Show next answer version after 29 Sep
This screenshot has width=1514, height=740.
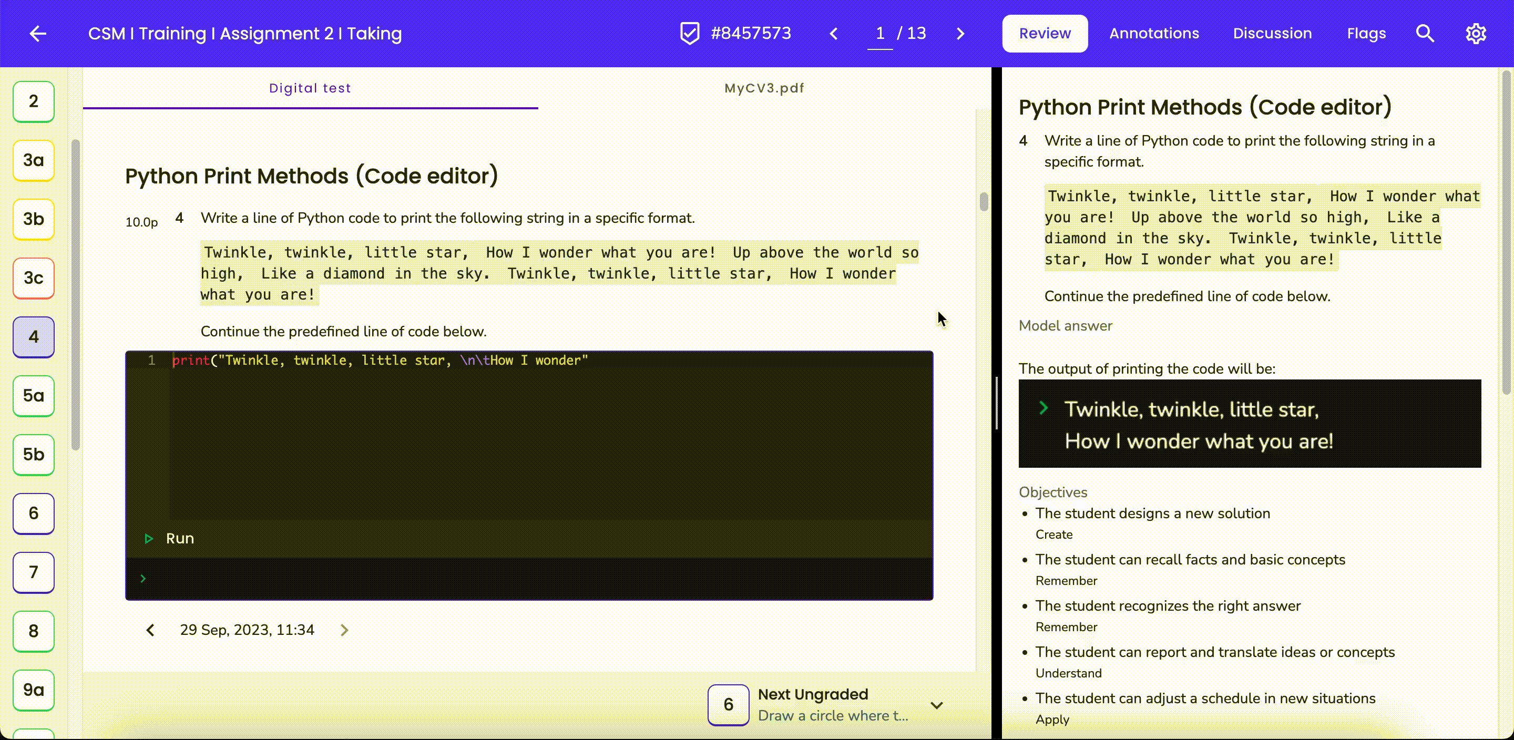pyautogui.click(x=344, y=630)
